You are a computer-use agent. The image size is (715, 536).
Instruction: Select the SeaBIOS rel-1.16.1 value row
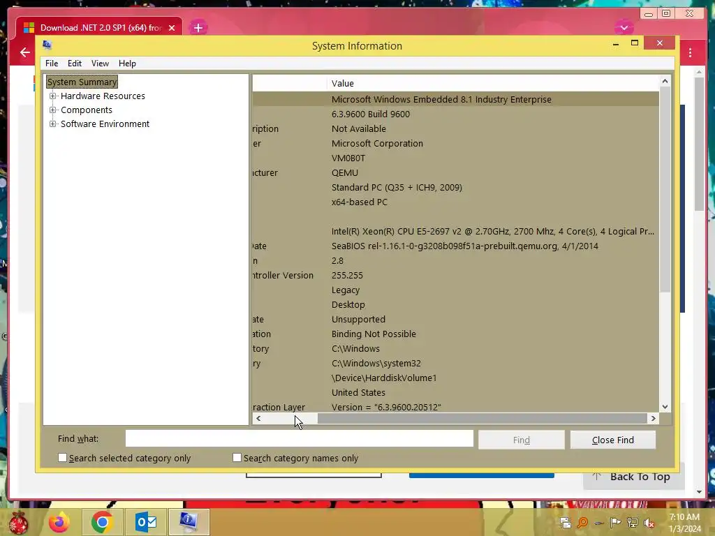455,246
